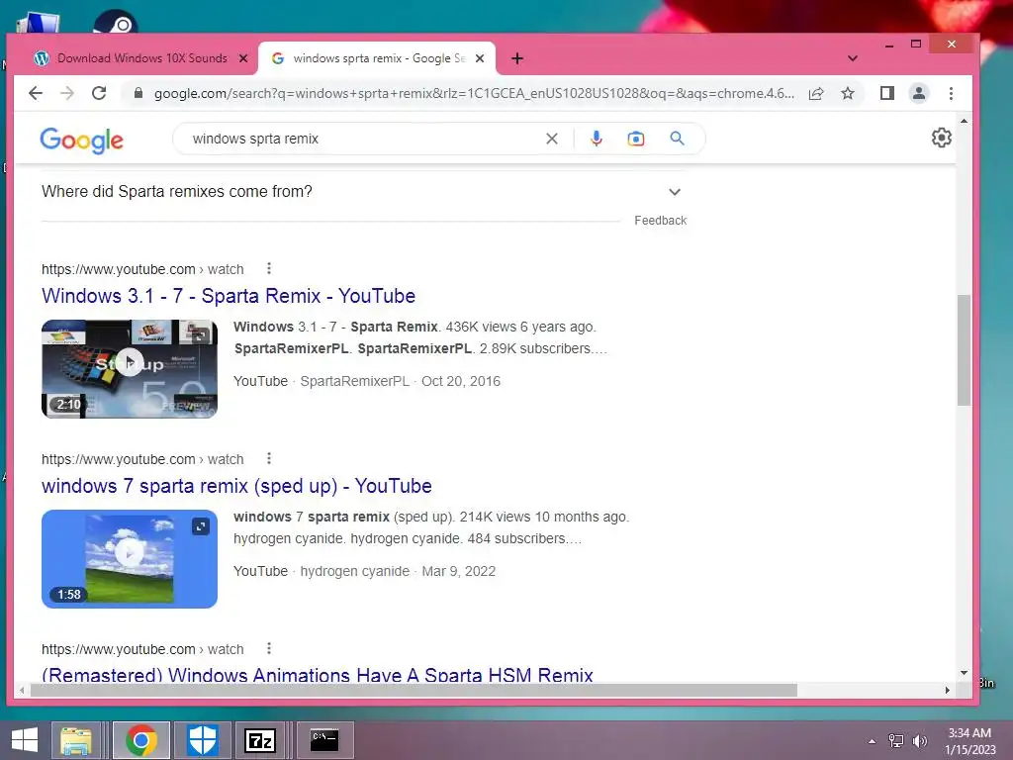Close the windows sprta remix Google tab
Image resolution: width=1013 pixels, height=760 pixels.
[480, 58]
